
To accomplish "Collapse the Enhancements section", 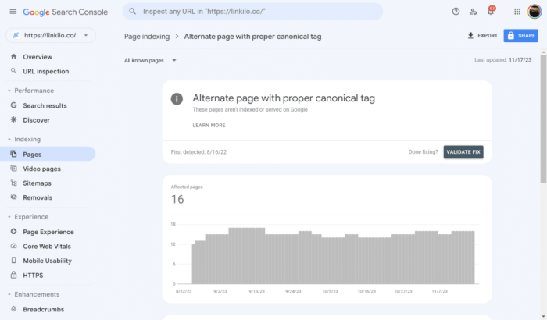I will (x=9, y=294).
